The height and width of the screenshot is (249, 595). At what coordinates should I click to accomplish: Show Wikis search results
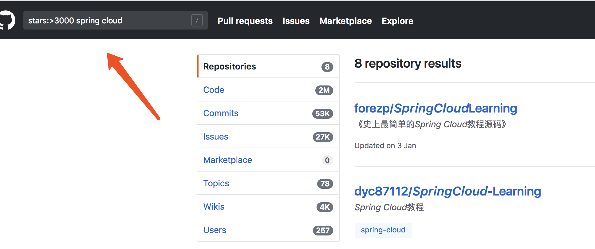tap(214, 207)
